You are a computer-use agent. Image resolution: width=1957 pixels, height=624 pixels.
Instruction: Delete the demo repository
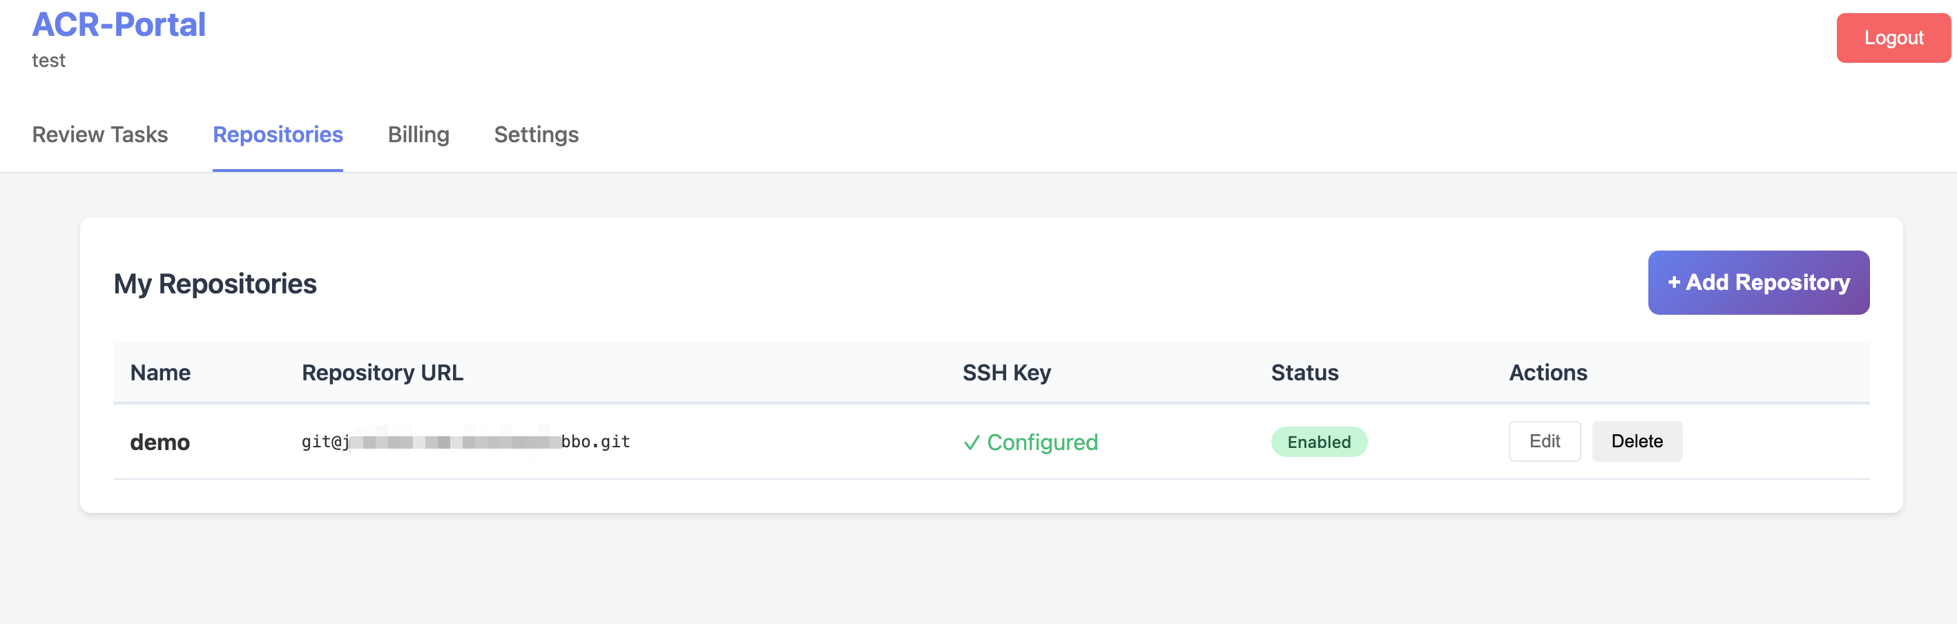click(1637, 441)
